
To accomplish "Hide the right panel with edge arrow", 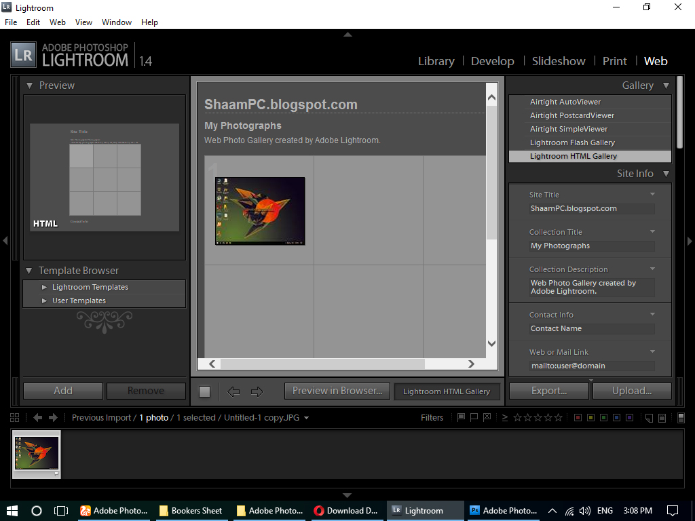I will [x=690, y=241].
